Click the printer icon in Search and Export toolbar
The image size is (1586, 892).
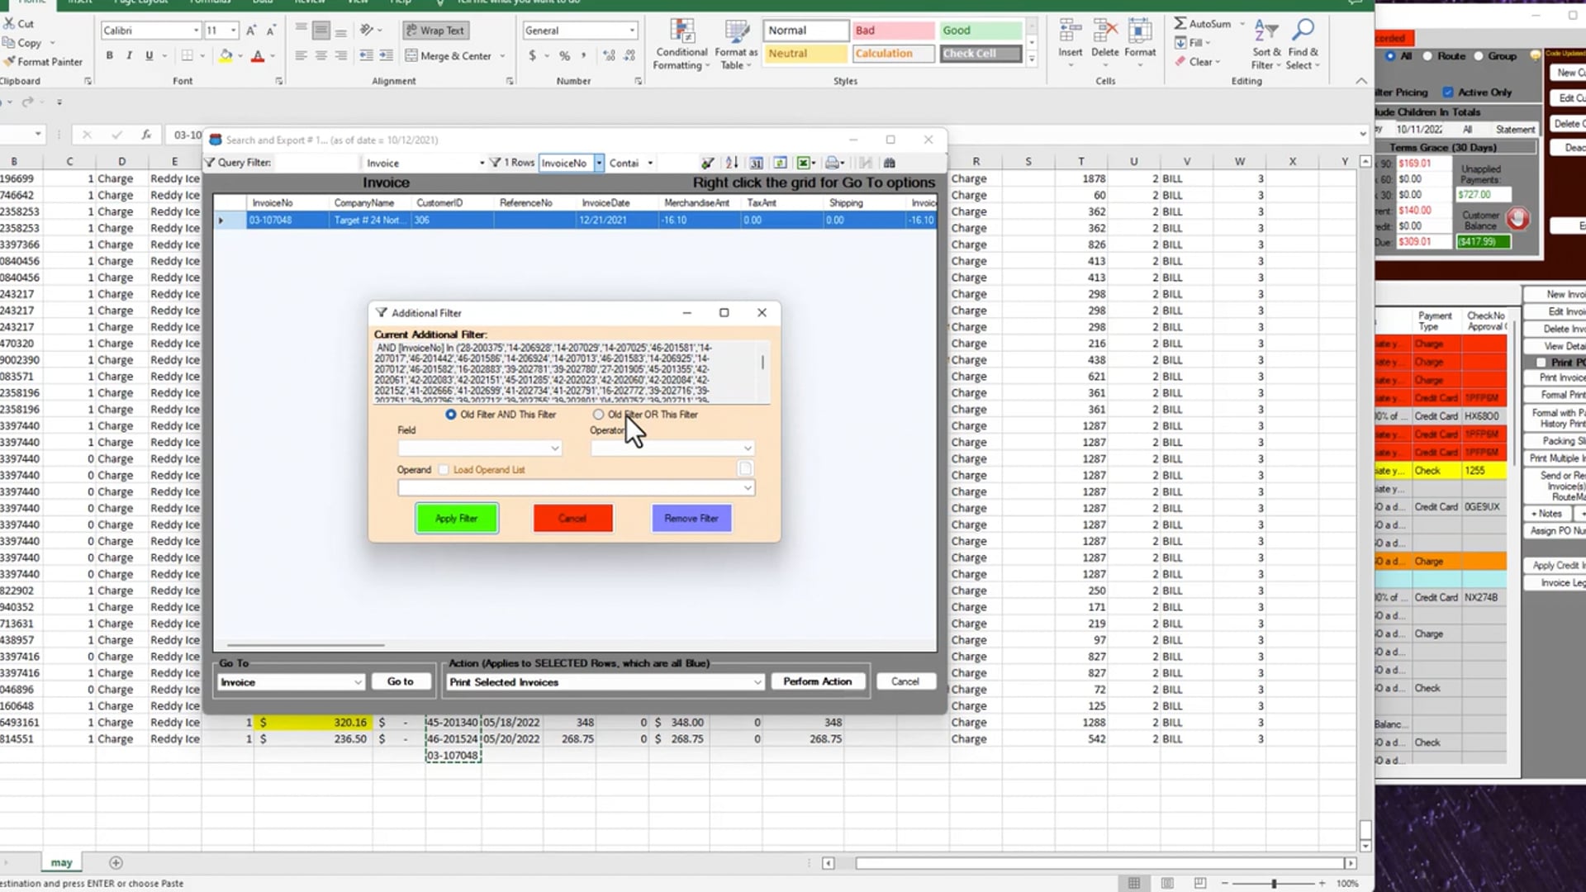point(833,163)
